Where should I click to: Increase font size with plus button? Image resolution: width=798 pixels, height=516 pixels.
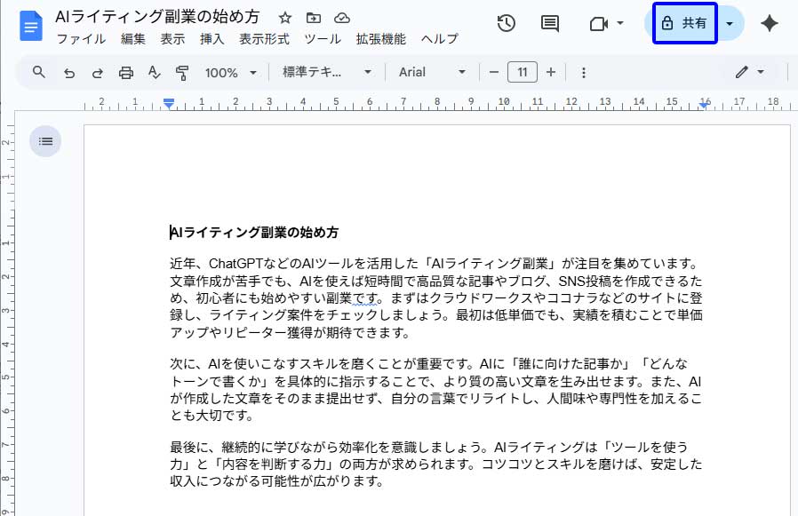pyautogui.click(x=551, y=72)
